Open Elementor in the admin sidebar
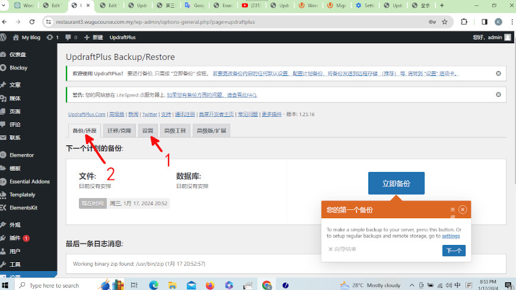 (21, 155)
